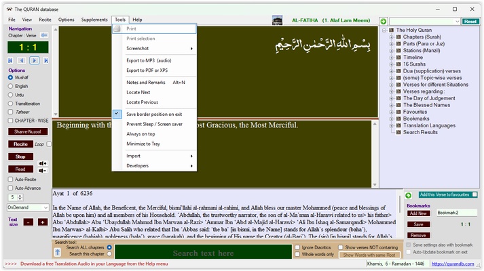Click the book icon next to 16 Surahs
The image size is (484, 271).
point(398,64)
